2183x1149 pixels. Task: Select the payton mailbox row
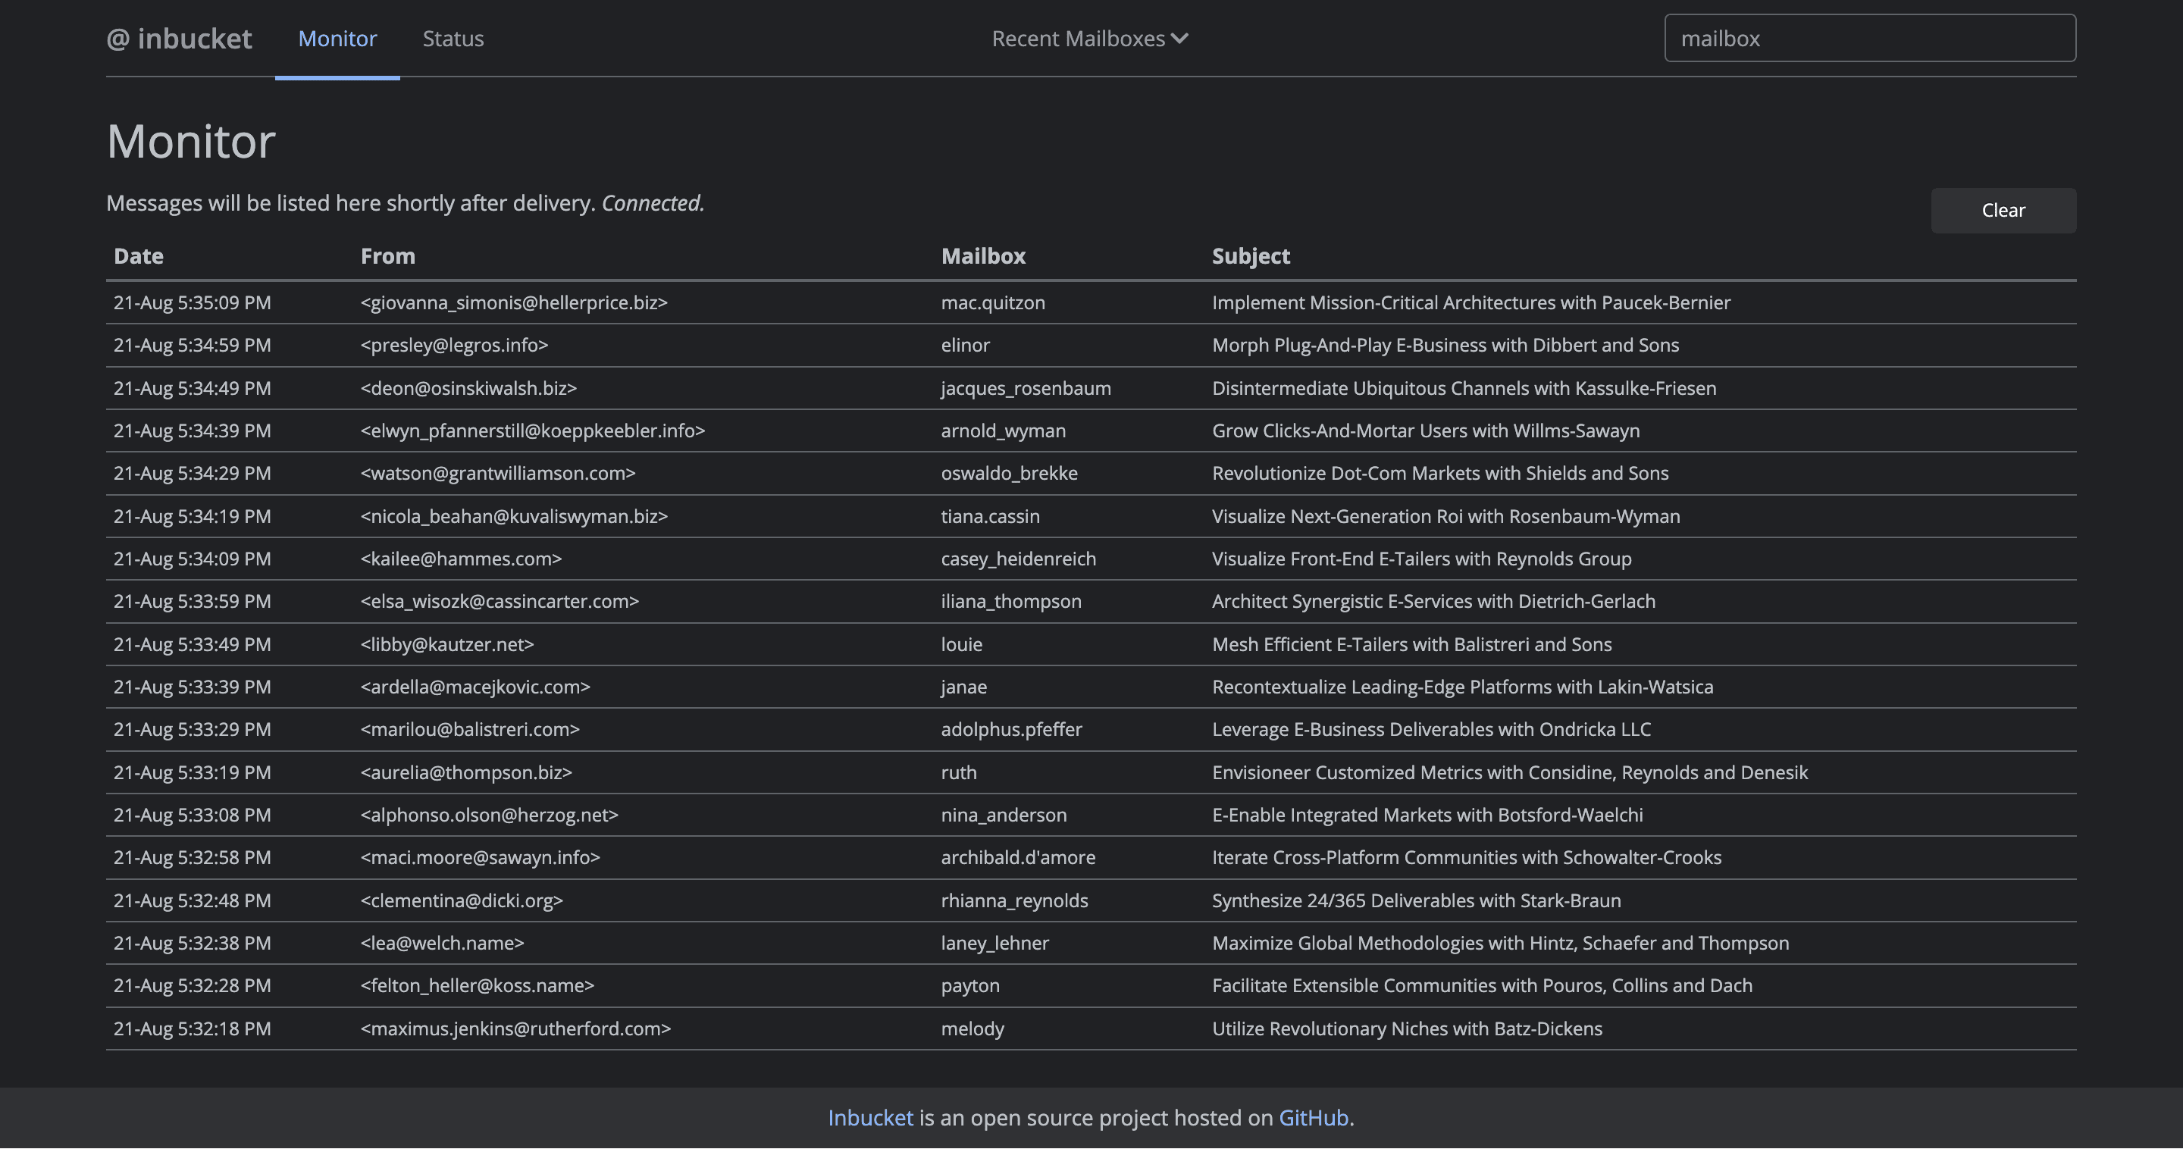tap(1091, 985)
